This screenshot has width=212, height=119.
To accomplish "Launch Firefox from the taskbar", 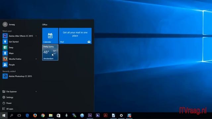I will tap(35, 115).
